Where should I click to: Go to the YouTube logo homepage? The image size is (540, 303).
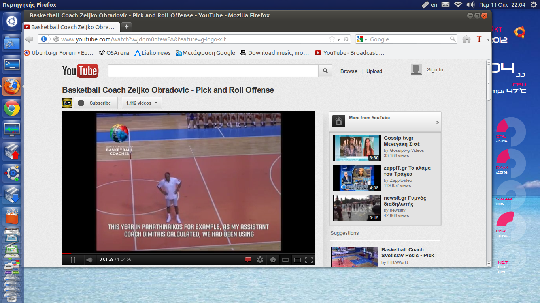(x=80, y=71)
